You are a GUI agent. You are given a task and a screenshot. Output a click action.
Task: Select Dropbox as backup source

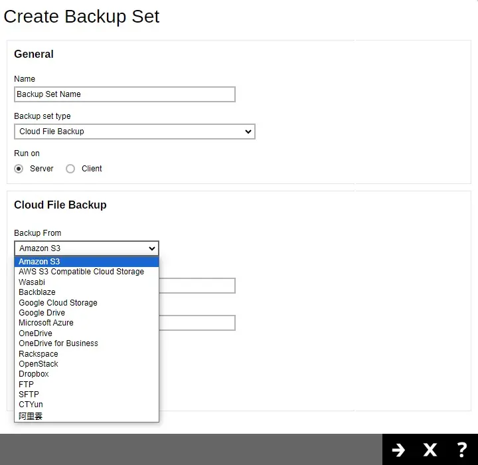(86, 374)
